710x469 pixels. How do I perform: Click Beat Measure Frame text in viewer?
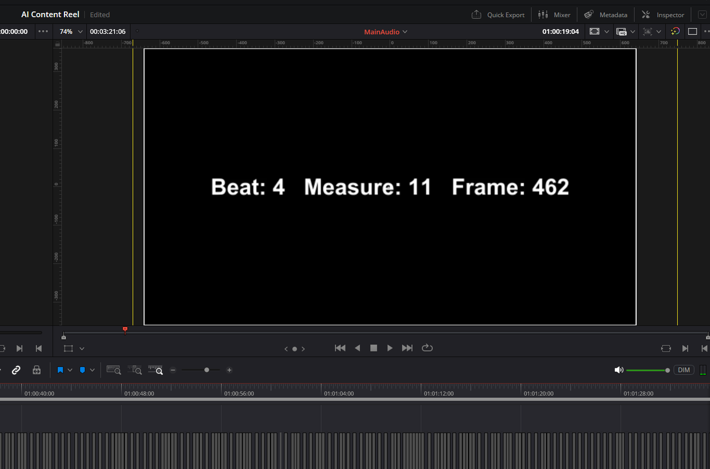(x=390, y=187)
